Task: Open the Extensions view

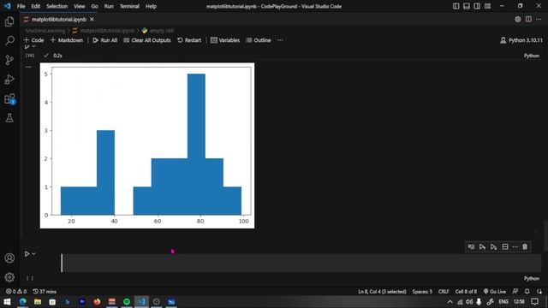Action: point(9,99)
